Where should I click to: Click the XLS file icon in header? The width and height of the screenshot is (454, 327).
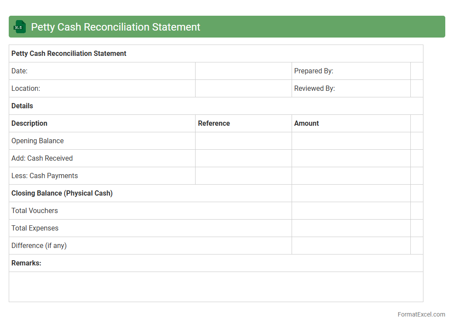pyautogui.click(x=20, y=27)
